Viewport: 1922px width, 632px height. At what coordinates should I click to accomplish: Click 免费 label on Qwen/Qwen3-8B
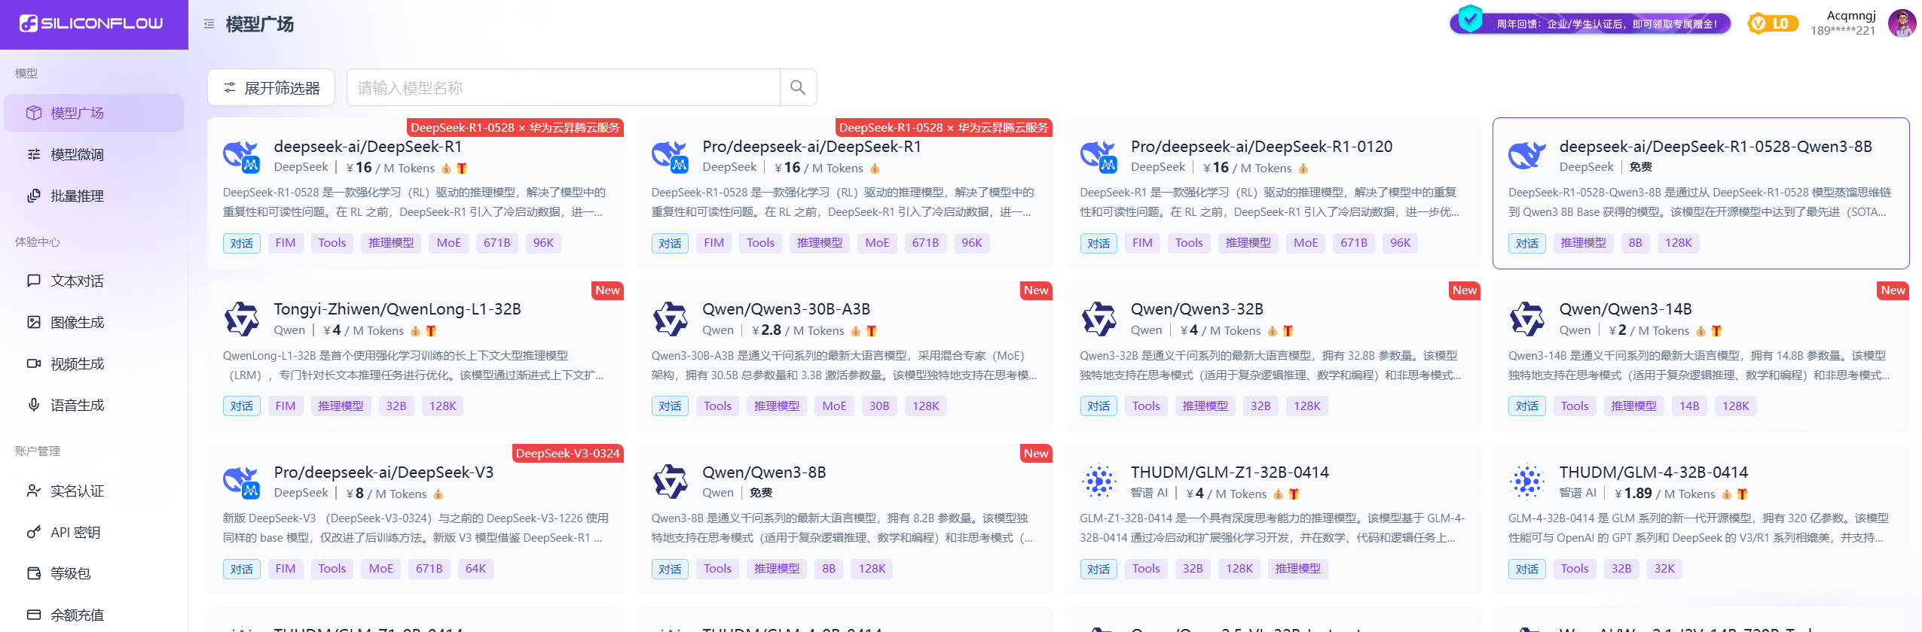760,493
